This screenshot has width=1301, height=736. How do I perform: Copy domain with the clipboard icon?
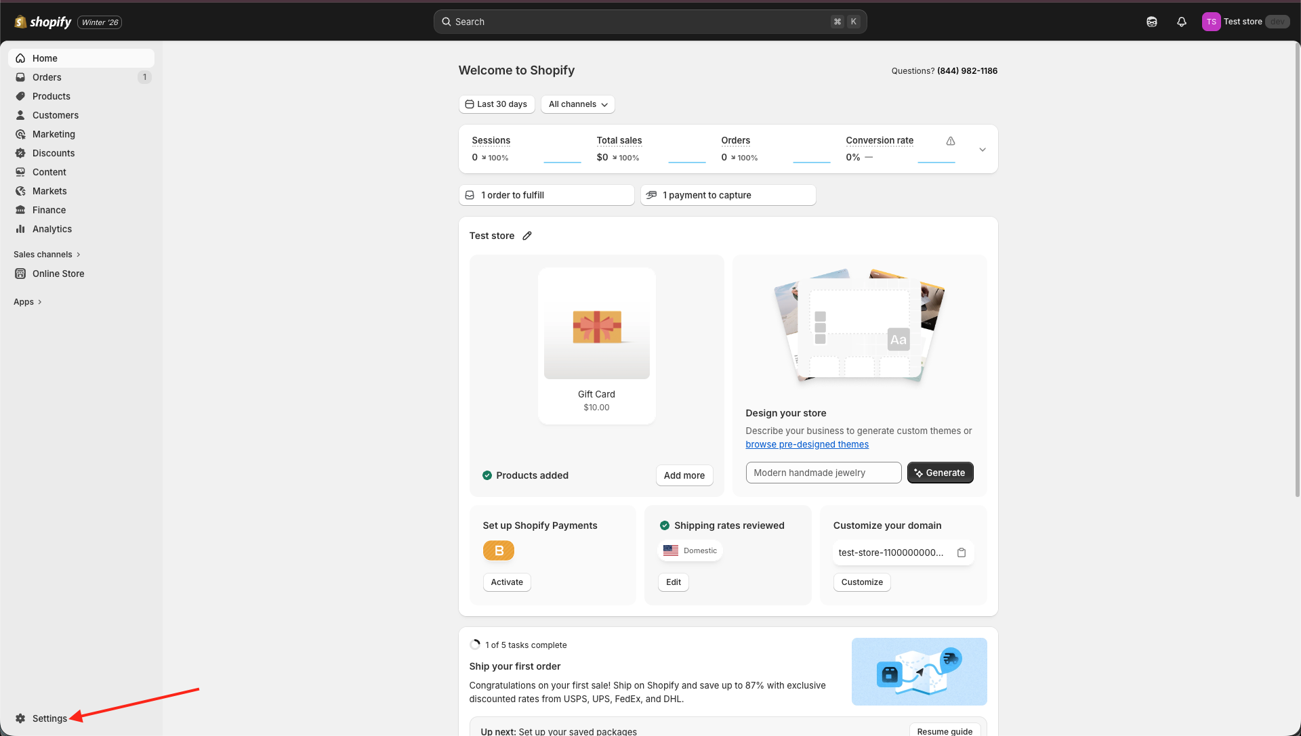[961, 553]
